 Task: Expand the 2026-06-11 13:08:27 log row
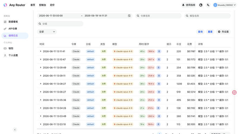click(41, 84)
